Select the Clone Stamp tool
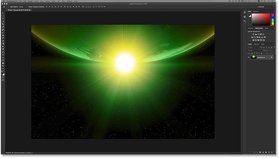The width and height of the screenshot is (279, 158). click(3, 35)
